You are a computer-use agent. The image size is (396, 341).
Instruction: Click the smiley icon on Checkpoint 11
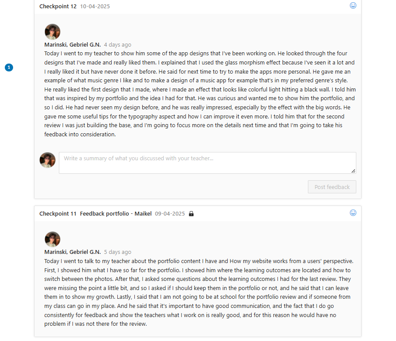pos(353,213)
